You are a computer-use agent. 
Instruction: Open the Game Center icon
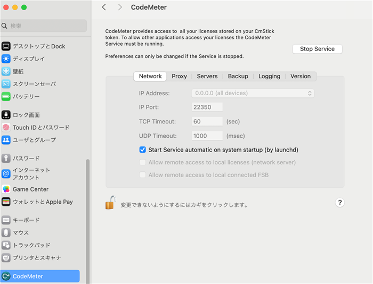click(6, 189)
